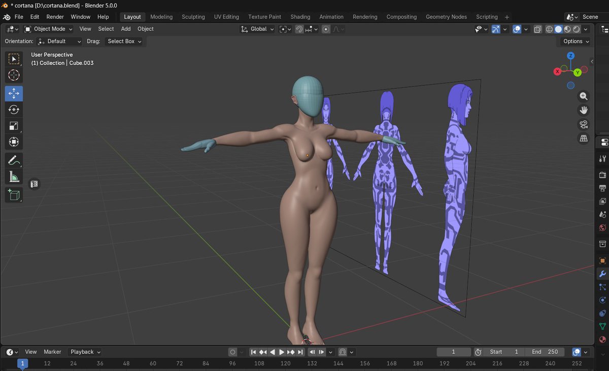Screen dimensions: 609x371
Task: Select the Add Cube tool
Action: click(x=14, y=195)
